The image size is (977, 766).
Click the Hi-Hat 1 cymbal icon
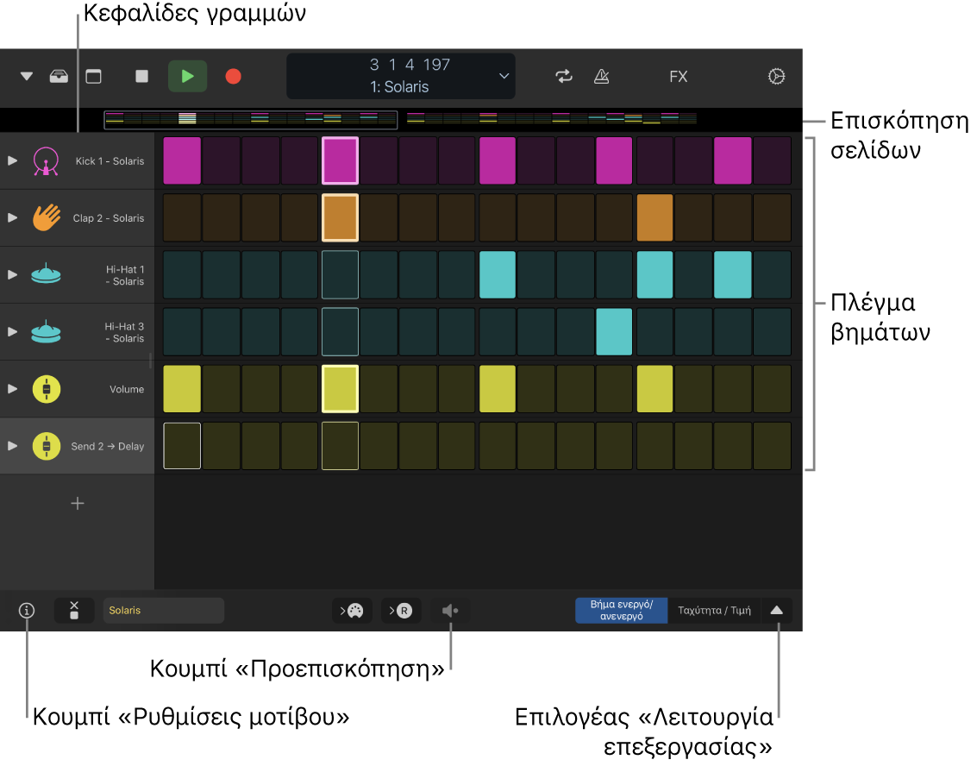pos(46,274)
